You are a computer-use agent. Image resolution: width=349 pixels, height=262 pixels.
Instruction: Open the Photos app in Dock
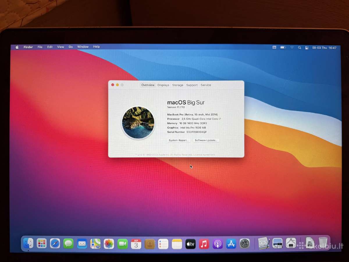[x=109, y=244]
